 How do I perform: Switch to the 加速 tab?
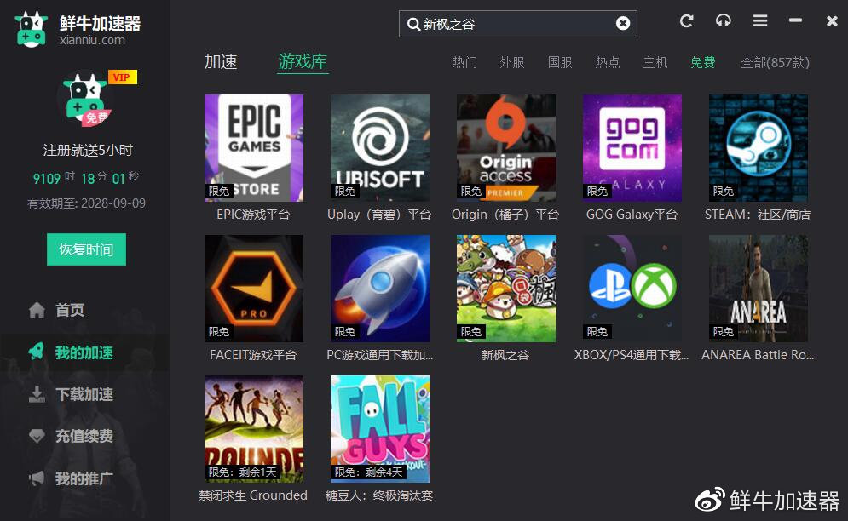221,62
